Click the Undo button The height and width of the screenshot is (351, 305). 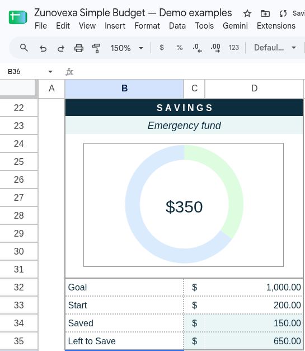43,48
